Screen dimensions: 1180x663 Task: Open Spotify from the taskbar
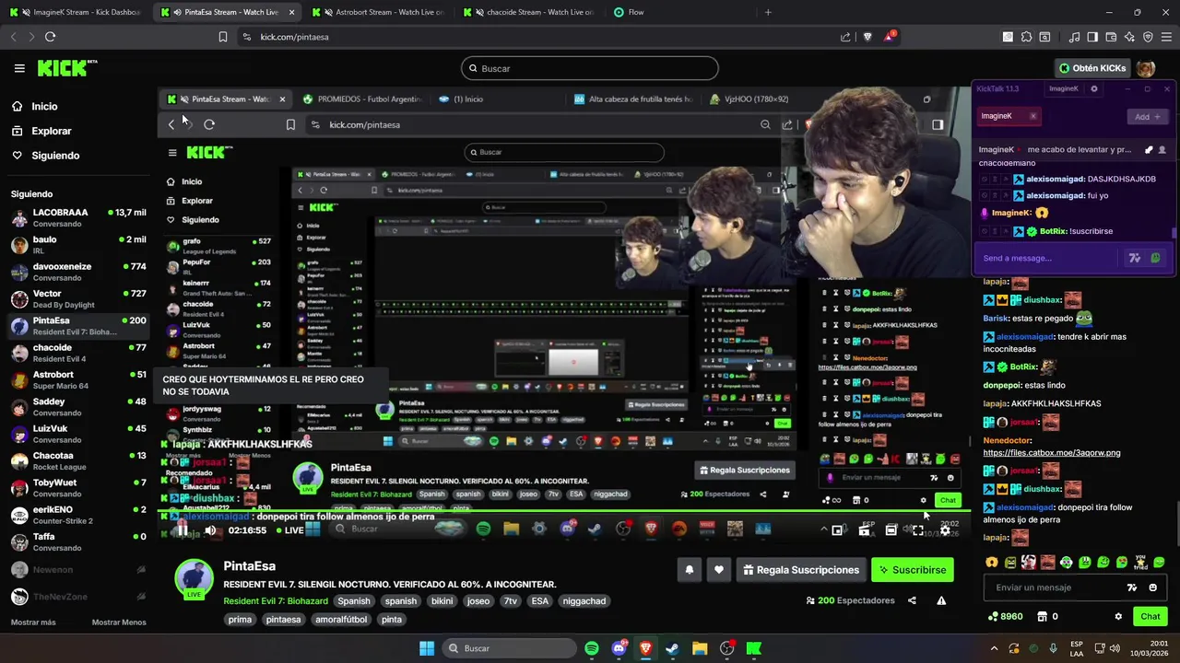(x=592, y=648)
